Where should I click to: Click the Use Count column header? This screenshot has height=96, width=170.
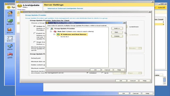point(159,19)
